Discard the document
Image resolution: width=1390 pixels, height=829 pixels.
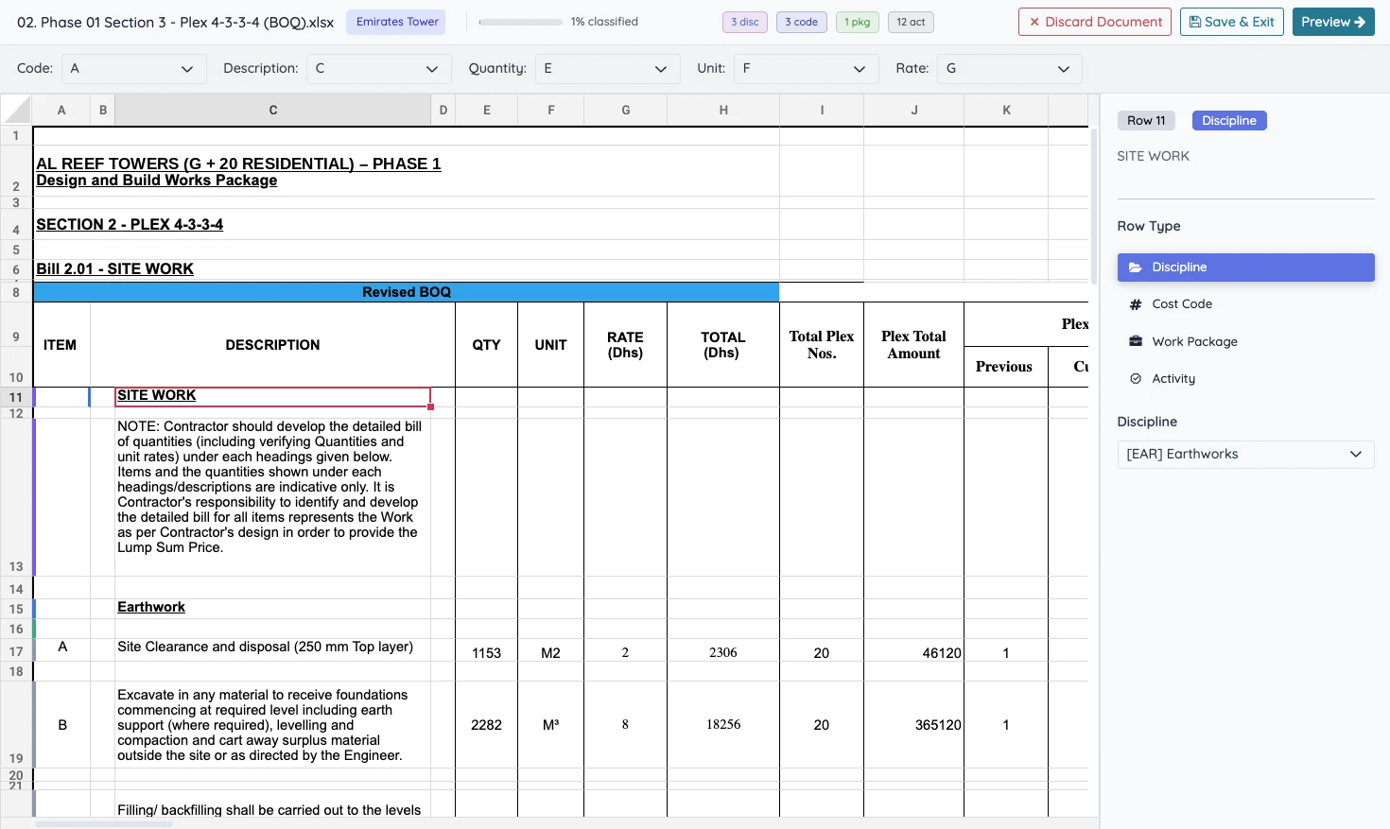pos(1095,22)
